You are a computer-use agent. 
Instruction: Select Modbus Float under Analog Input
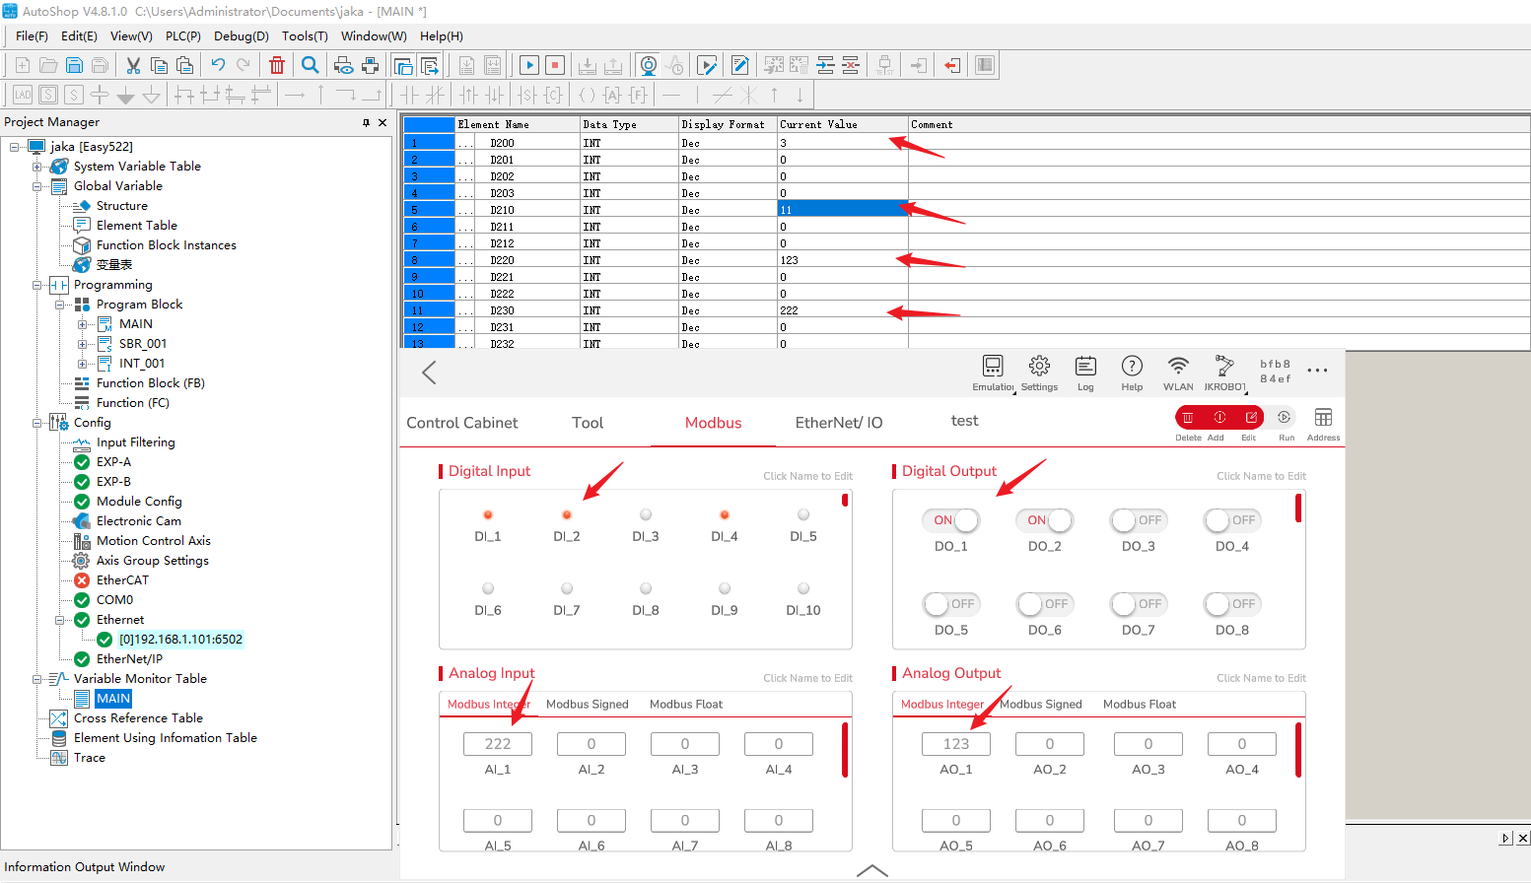click(x=685, y=705)
